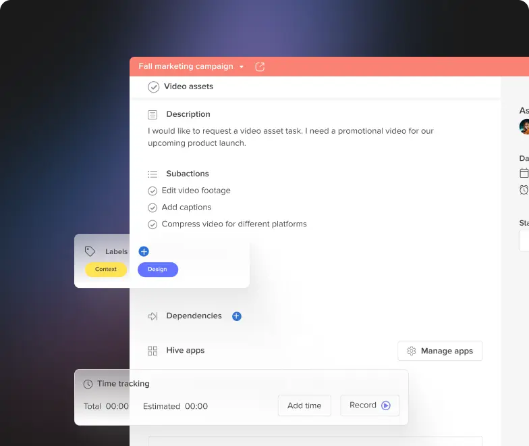Click the Add time button

(304, 405)
